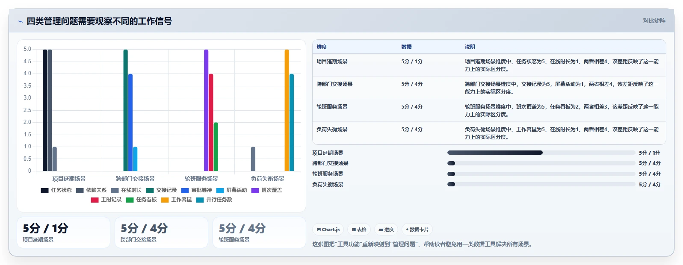The width and height of the screenshot is (683, 265).
Task: Toggle the 任务状态 legend swatch
Action: click(44, 191)
